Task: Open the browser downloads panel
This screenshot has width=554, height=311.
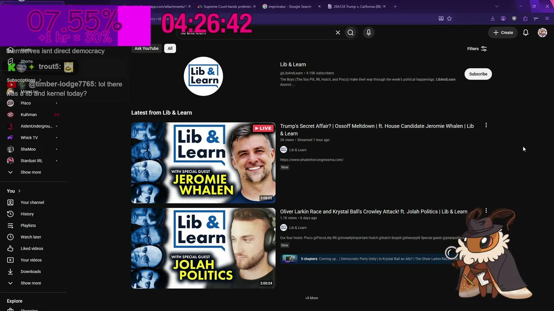Action: pos(493,19)
